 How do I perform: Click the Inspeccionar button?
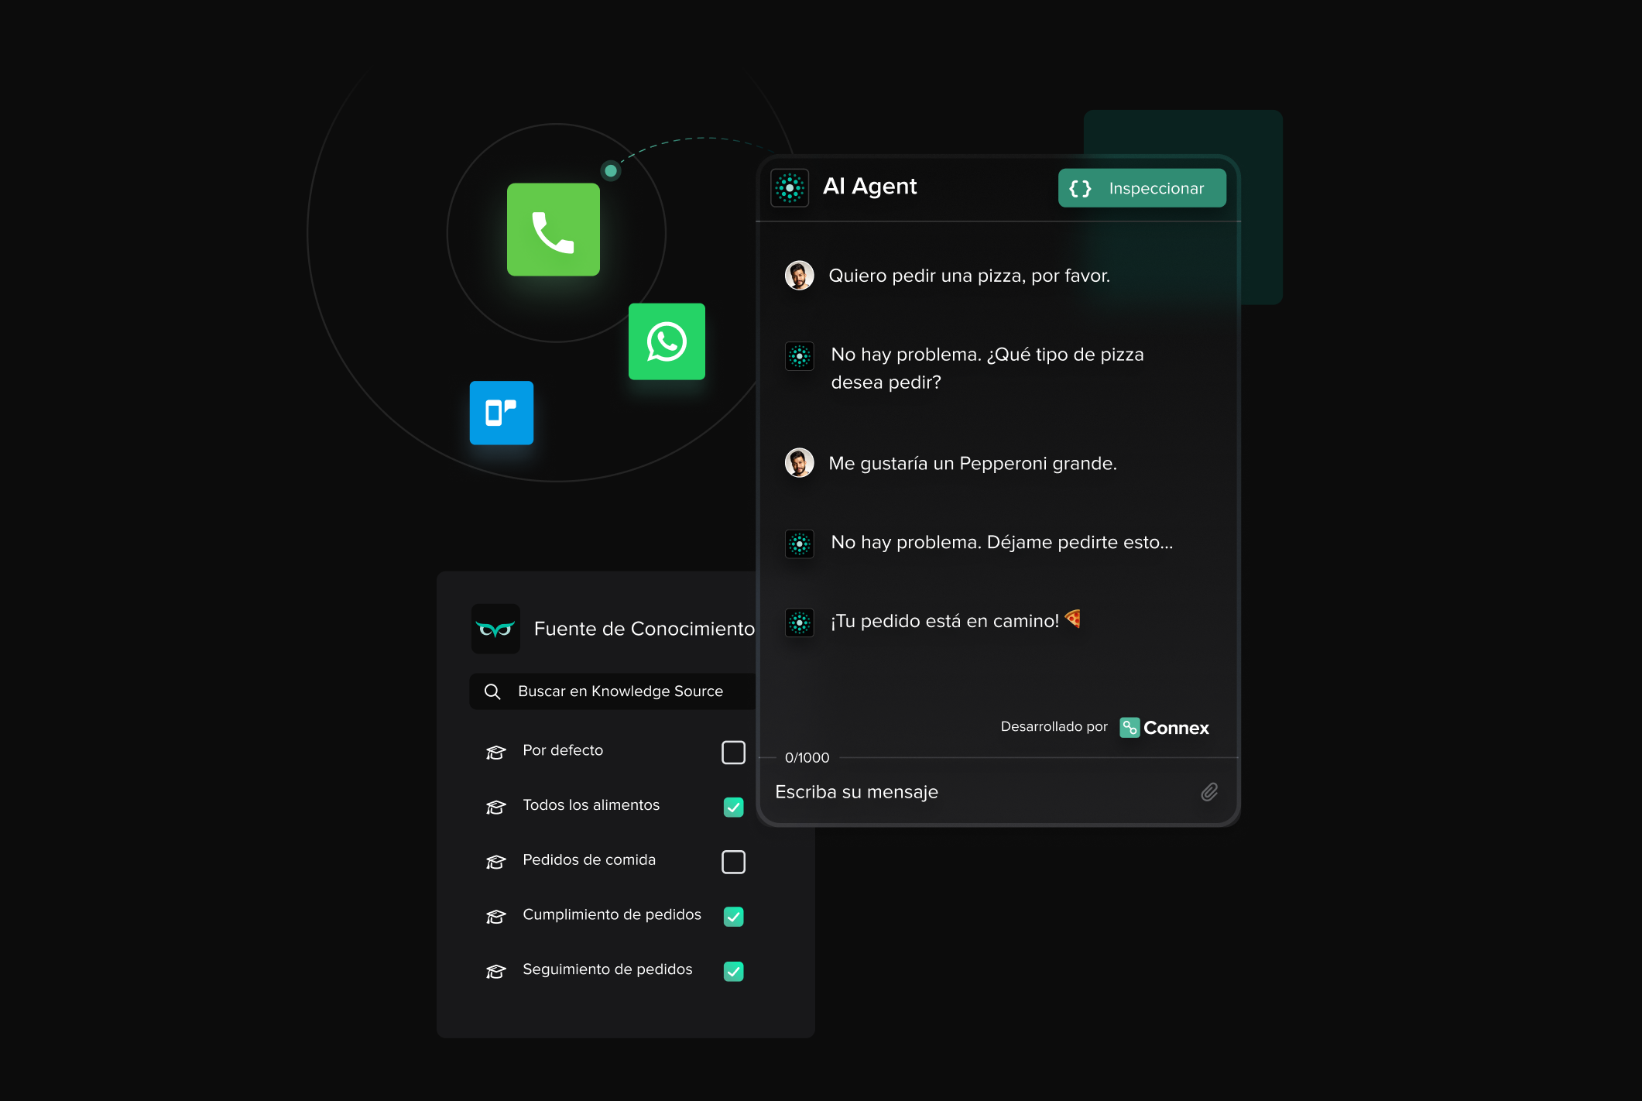(1142, 188)
